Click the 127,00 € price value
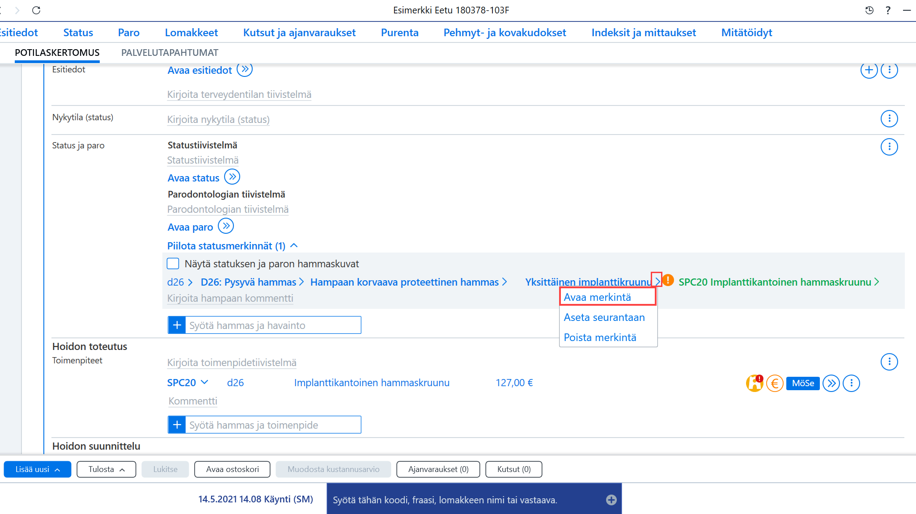This screenshot has height=514, width=916. pos(514,383)
